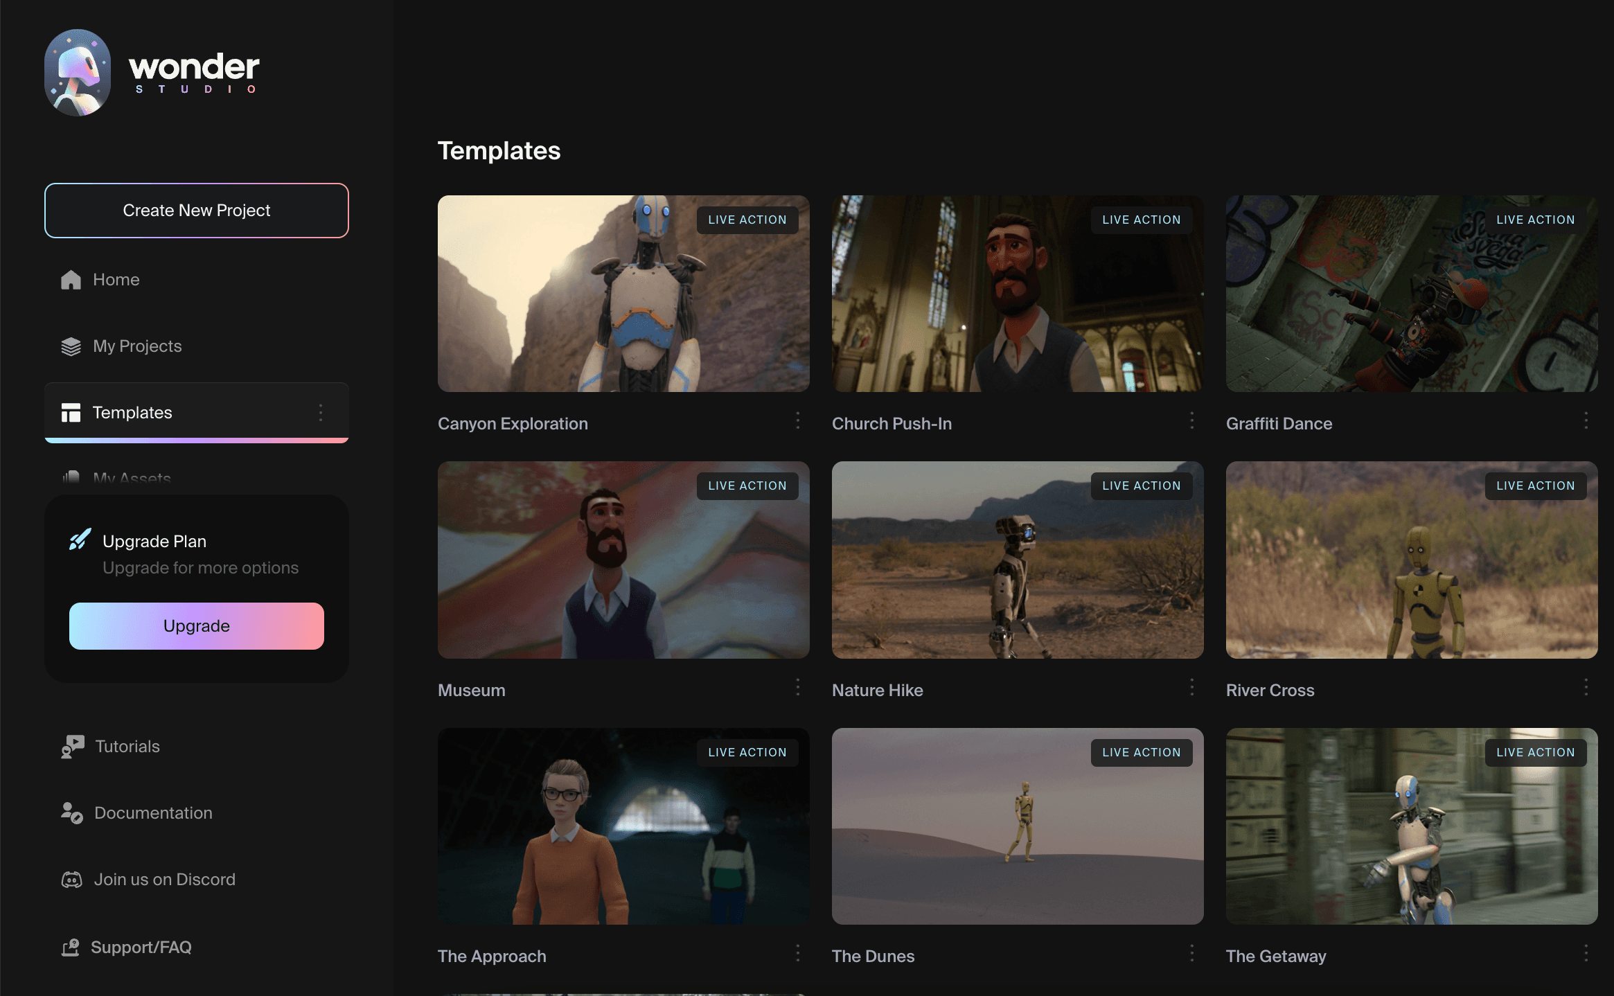Screen dimensions: 1614x996
Task: Open options menu for Museum
Action: [798, 687]
